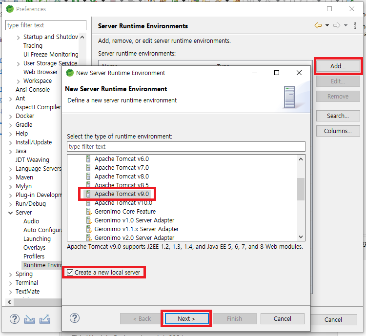The height and width of the screenshot is (336, 366).
Task: Click the Add... button in Preferences
Action: 338,66
